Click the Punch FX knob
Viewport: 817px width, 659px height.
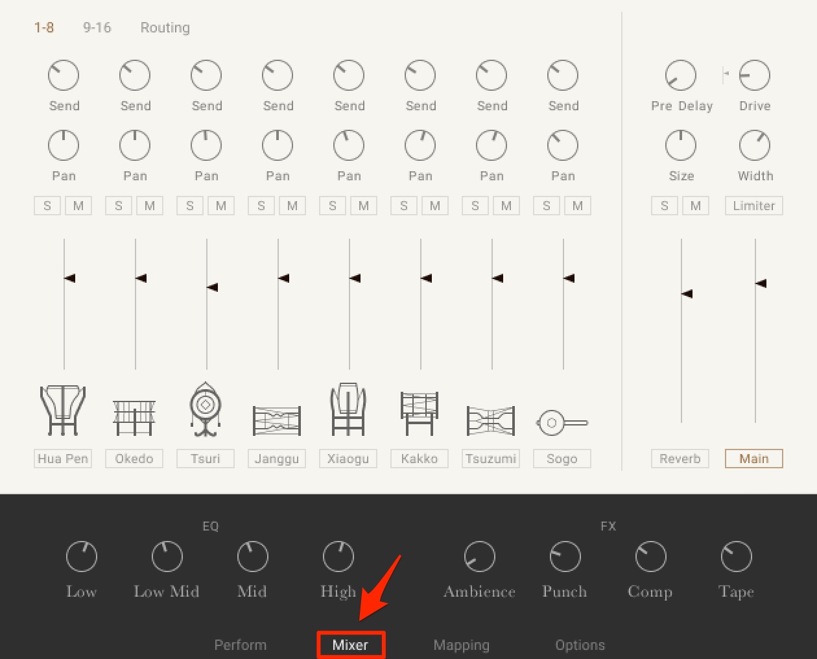click(x=565, y=557)
